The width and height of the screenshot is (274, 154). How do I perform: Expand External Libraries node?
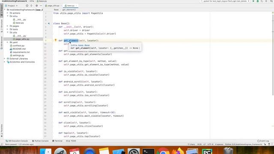(x=5, y=59)
